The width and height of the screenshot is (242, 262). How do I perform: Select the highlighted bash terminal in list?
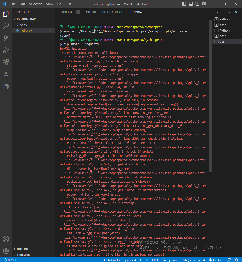pyautogui.click(x=227, y=41)
